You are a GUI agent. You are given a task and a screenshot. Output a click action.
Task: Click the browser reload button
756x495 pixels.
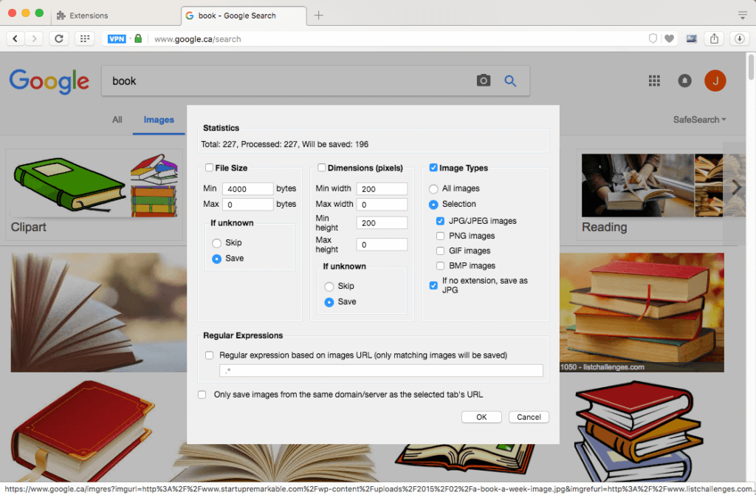tap(59, 38)
